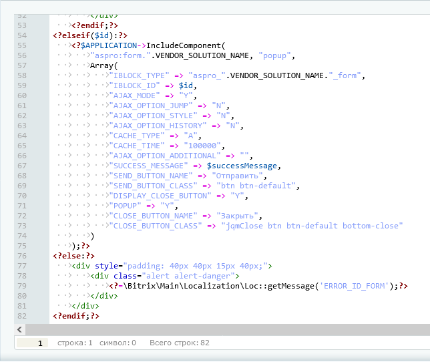Viewport: 430px width, 362px height.
Task: Click the horizontal scrollbar left arrow
Action: pos(19,329)
